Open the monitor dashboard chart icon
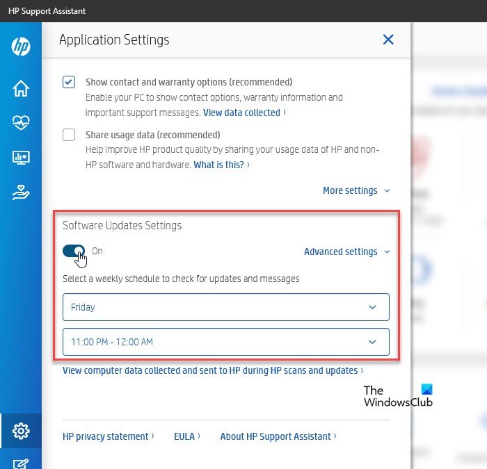This screenshot has width=487, height=469. [21, 158]
